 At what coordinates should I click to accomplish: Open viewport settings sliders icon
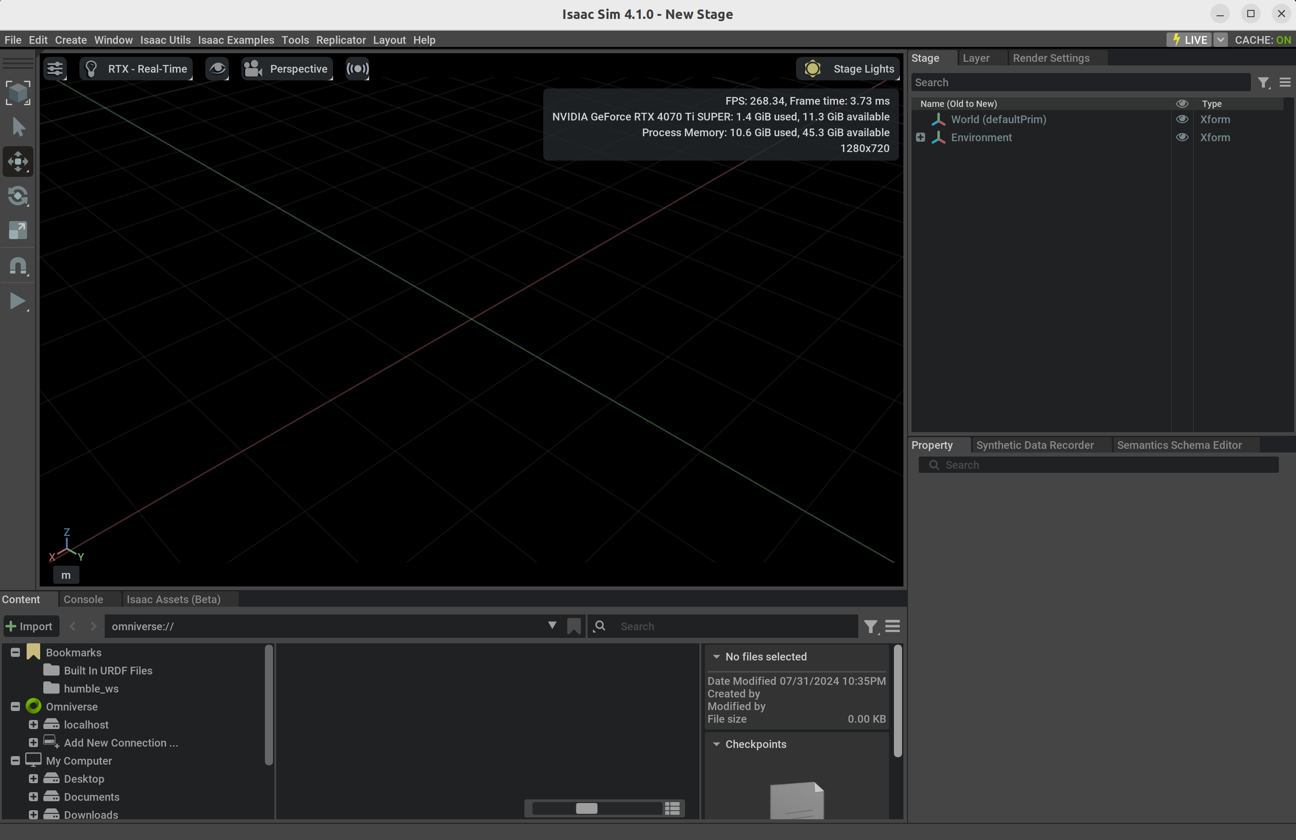click(55, 69)
